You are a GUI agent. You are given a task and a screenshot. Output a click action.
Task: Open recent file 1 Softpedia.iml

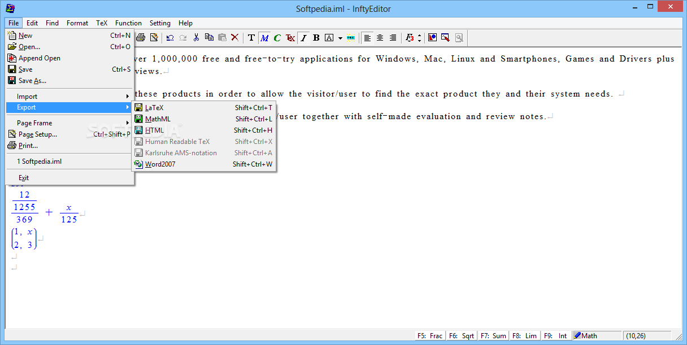coord(69,161)
